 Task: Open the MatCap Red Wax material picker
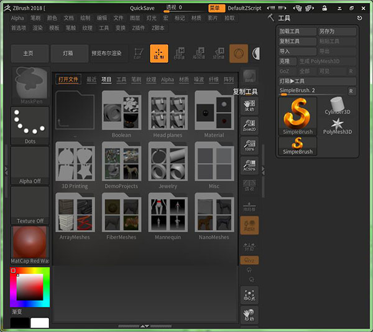coord(30,245)
